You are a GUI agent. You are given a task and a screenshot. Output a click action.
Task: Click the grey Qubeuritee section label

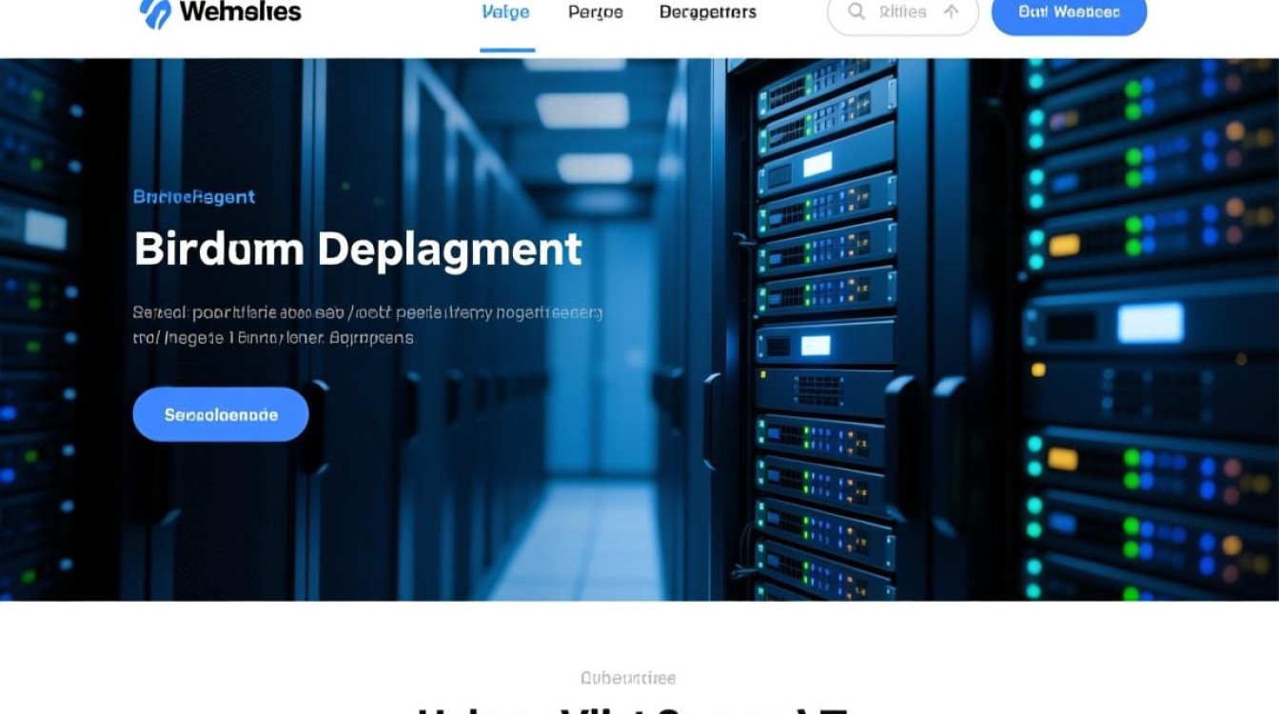[628, 678]
